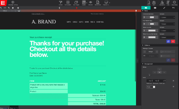Click SHOP ALL nav link in email
Screen dimensions: 179x109
coord(100,22)
